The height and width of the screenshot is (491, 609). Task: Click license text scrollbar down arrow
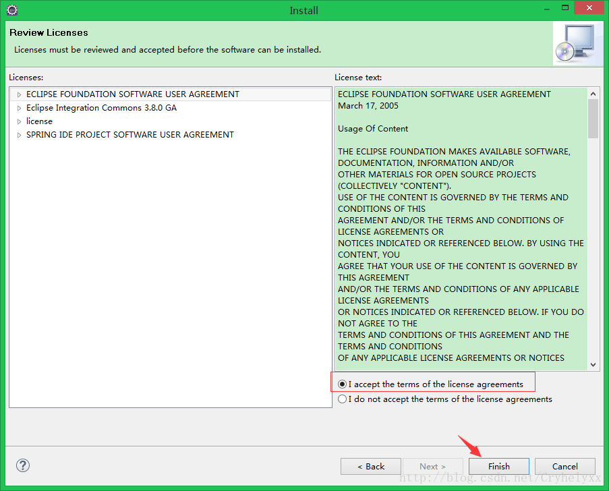coord(593,364)
